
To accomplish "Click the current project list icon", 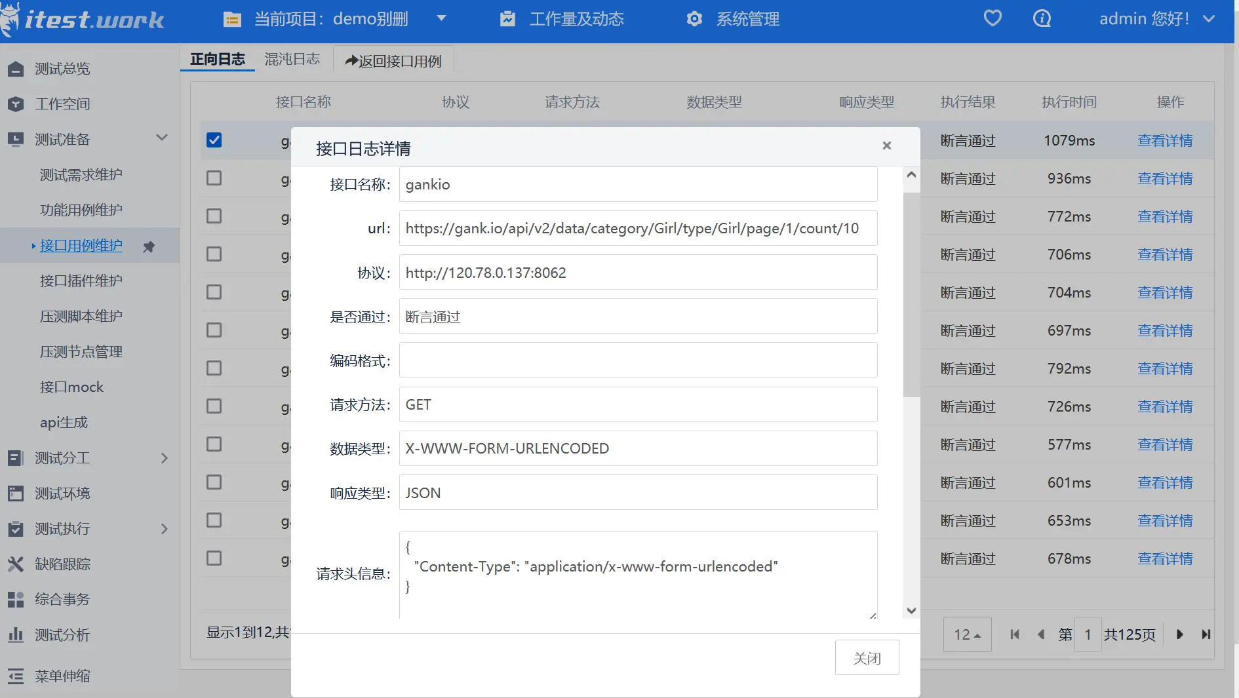I will (x=232, y=20).
